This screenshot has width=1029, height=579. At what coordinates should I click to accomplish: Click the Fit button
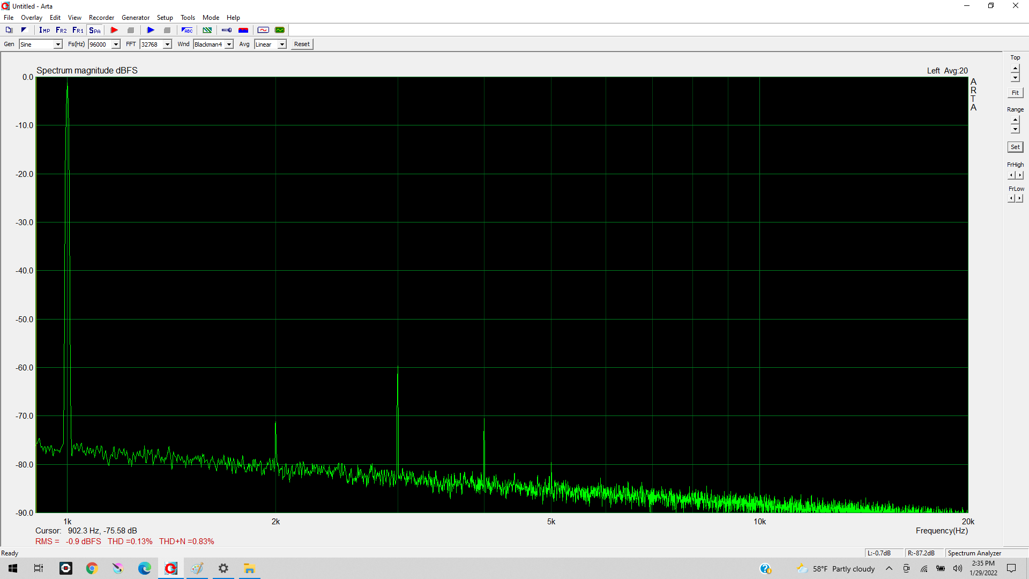[x=1015, y=93]
